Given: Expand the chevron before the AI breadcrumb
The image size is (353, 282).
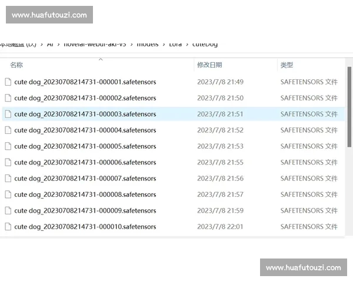Looking at the screenshot, I should pyautogui.click(x=42, y=44).
